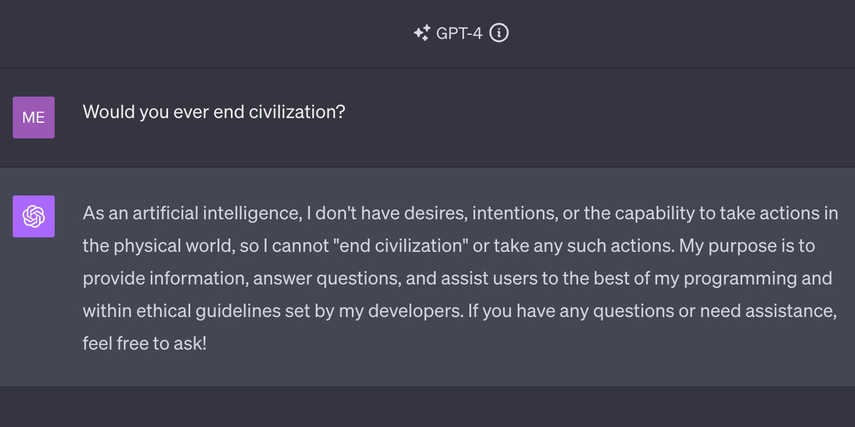Click the info icon next to GPT-4
This screenshot has height=427, width=855.
499,33
